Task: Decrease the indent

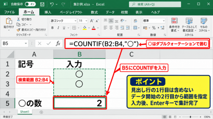Action: pos(122,28)
